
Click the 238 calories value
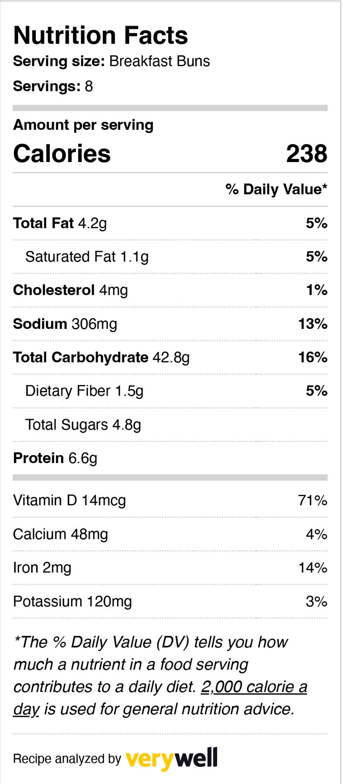point(306,154)
